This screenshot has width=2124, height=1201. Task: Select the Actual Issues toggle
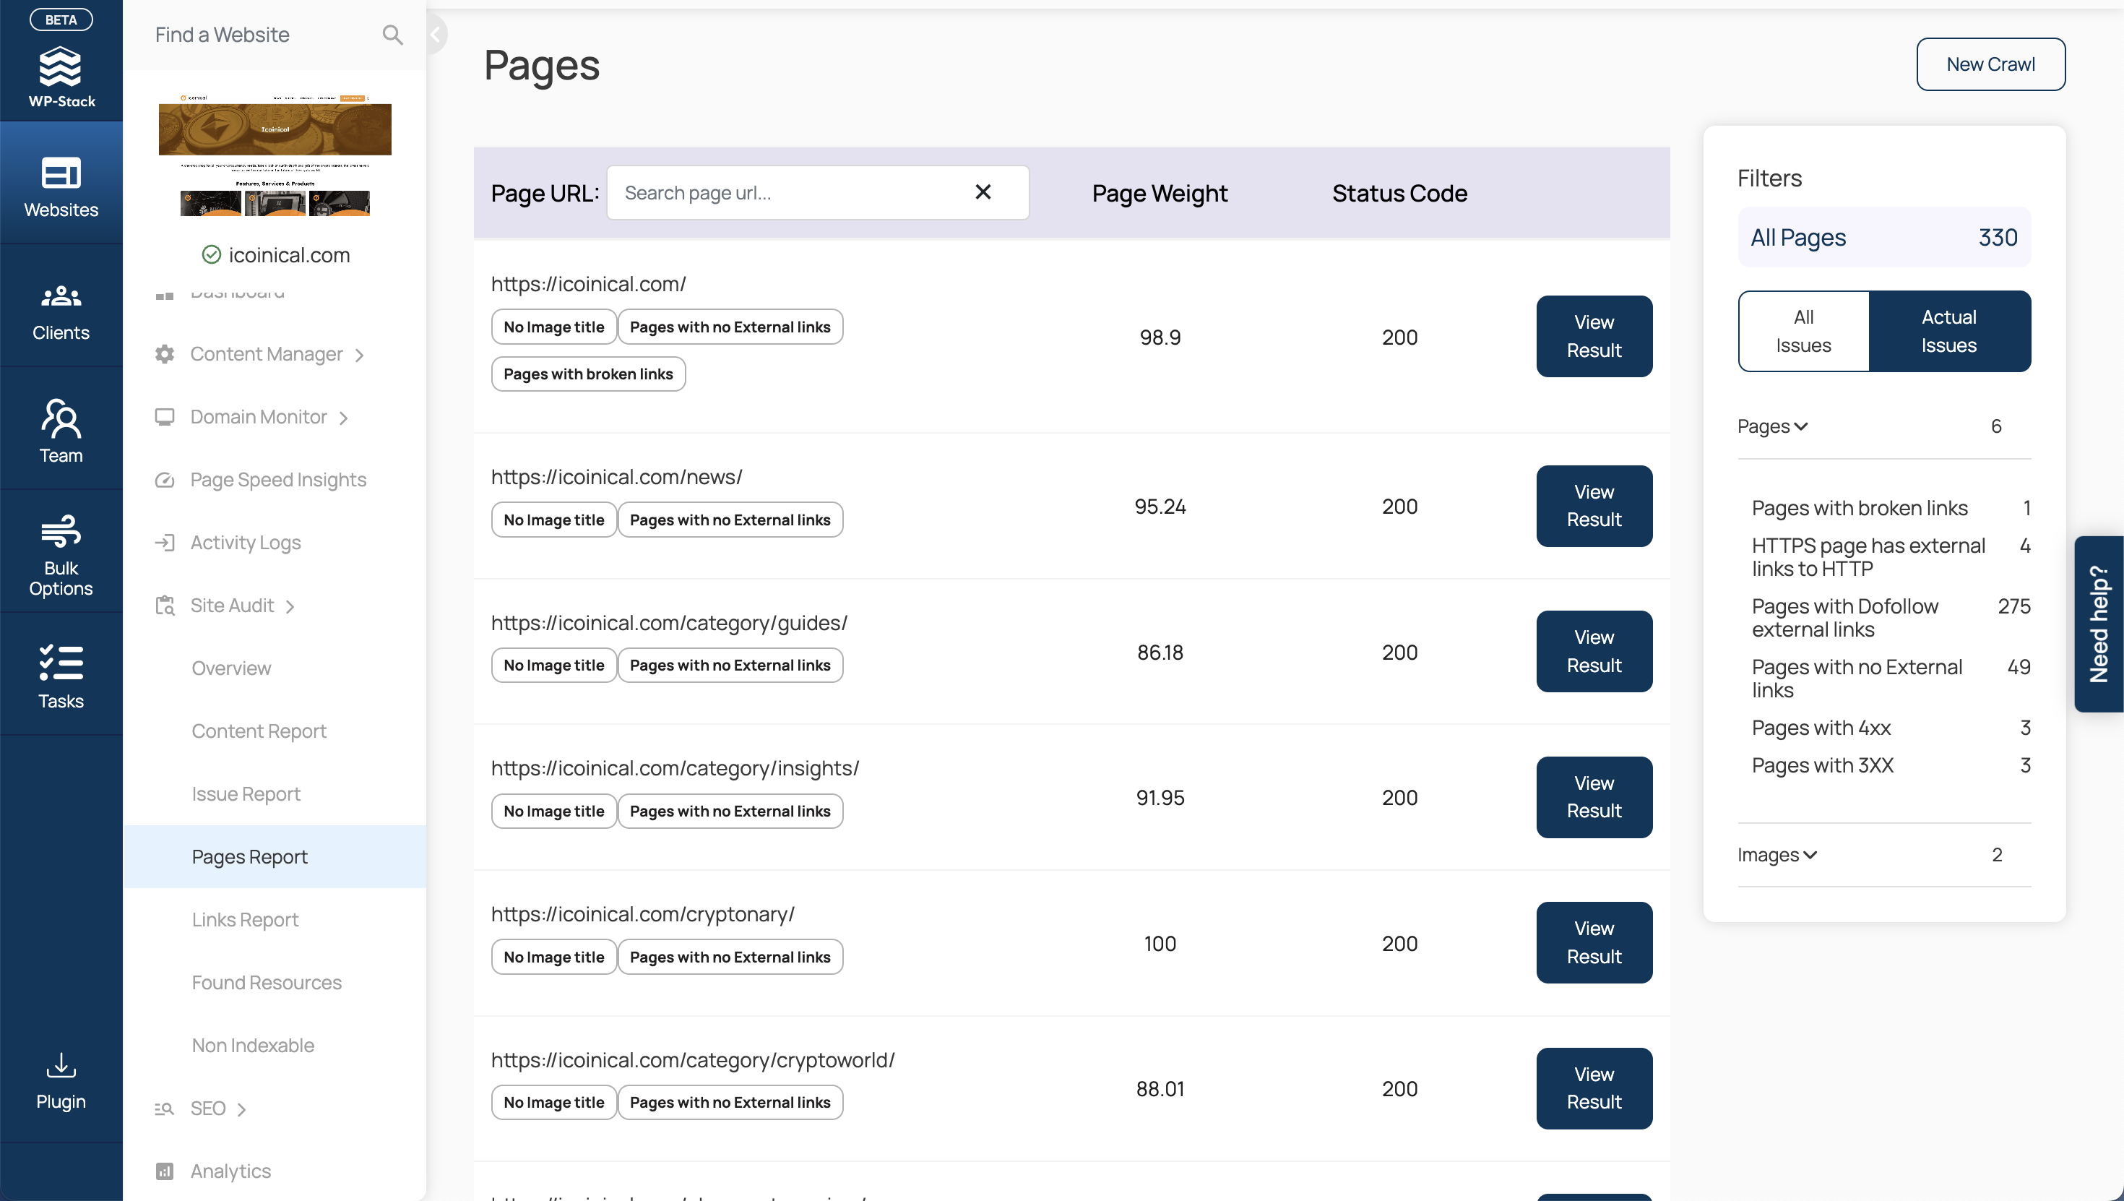(x=1949, y=331)
